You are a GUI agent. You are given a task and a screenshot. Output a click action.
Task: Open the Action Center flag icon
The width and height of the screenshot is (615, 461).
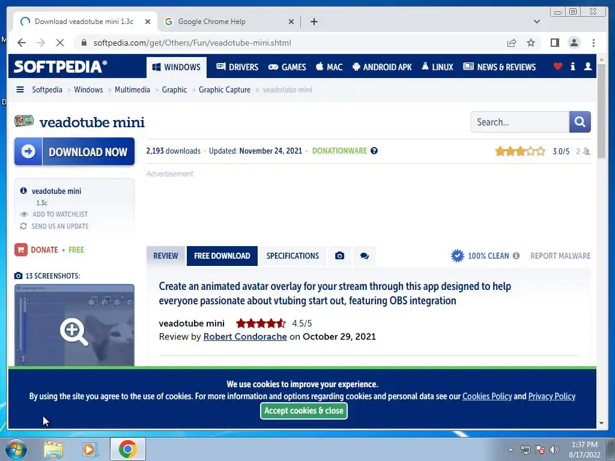540,450
